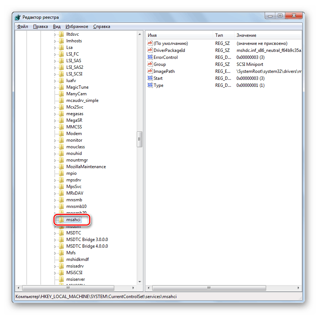Expand the LSI_FC key
This screenshot has width=317, height=315.
coord(55,54)
